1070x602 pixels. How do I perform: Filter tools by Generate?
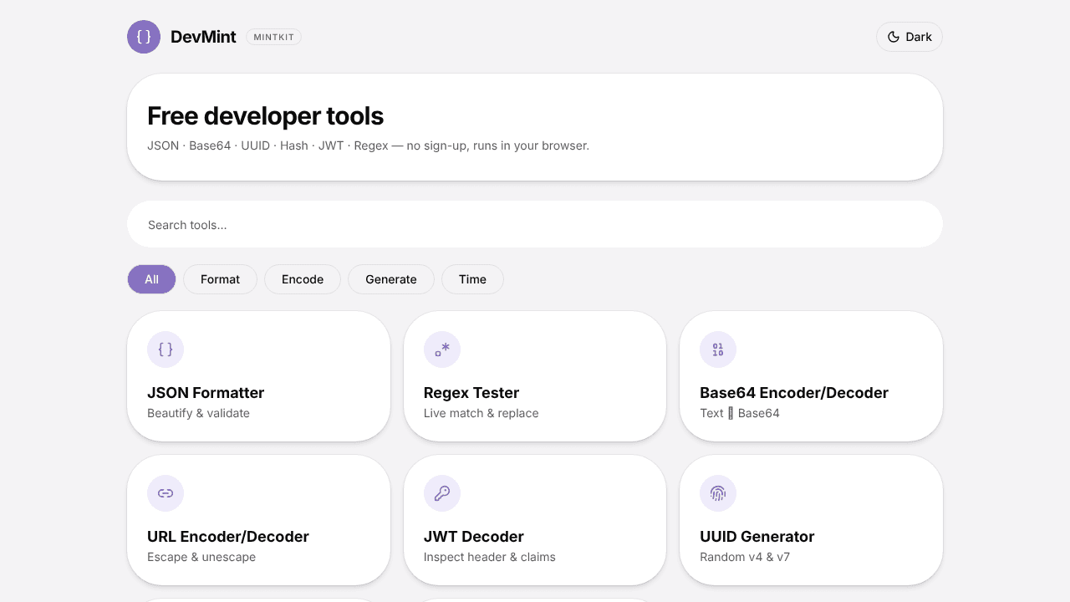(391, 279)
